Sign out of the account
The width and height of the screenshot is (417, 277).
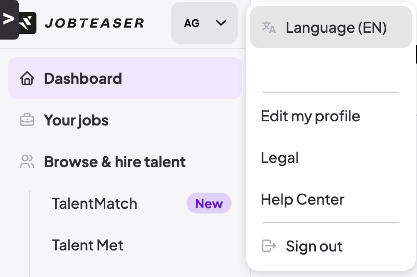click(314, 246)
